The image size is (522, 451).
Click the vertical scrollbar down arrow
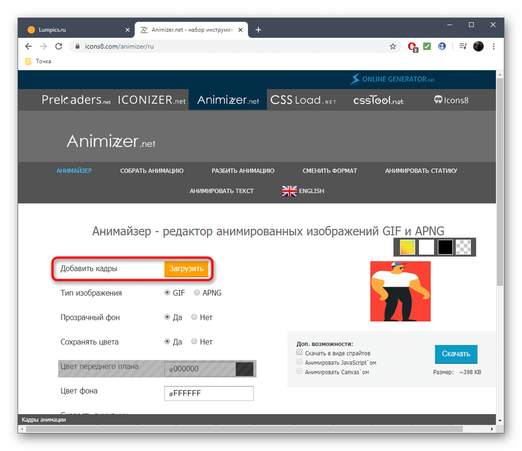[499, 421]
